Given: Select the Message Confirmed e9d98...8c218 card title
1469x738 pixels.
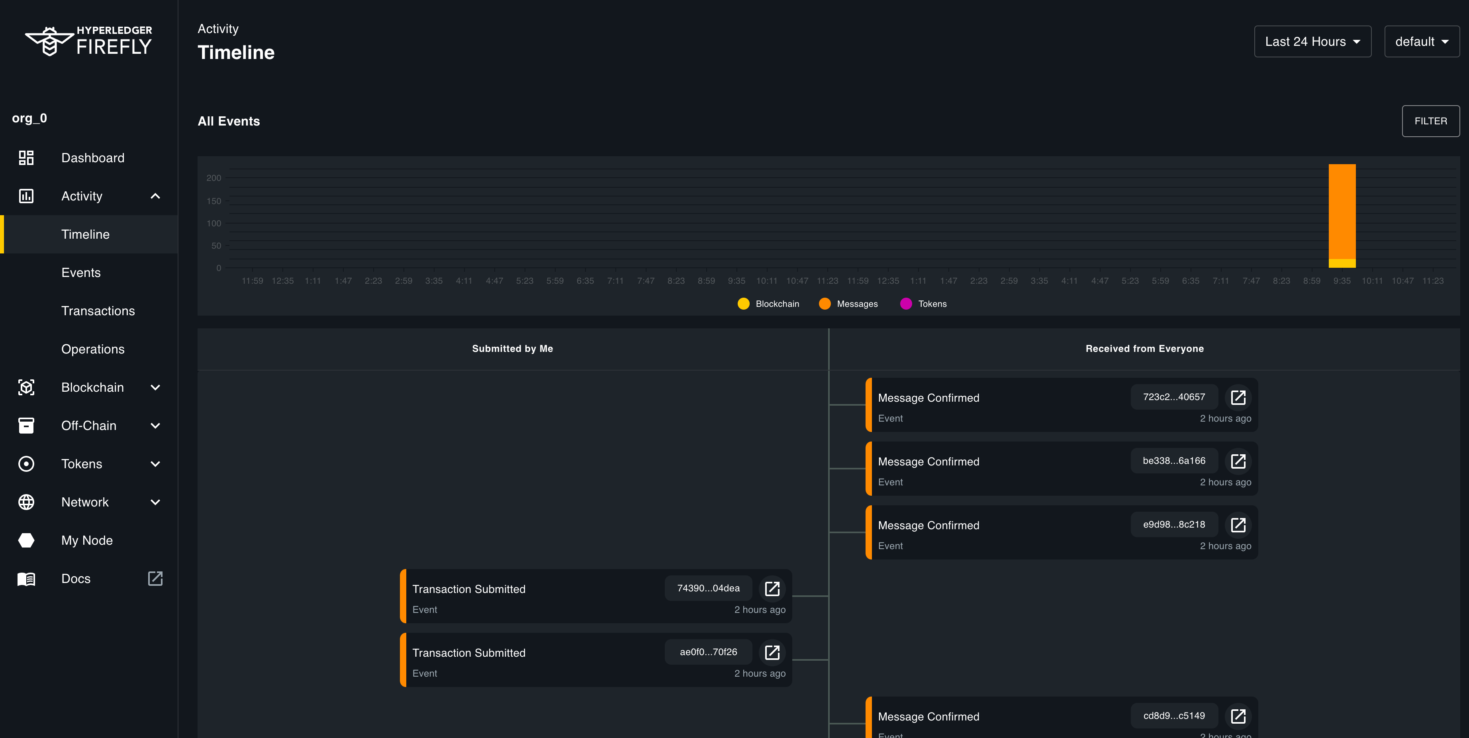Looking at the screenshot, I should 928,525.
